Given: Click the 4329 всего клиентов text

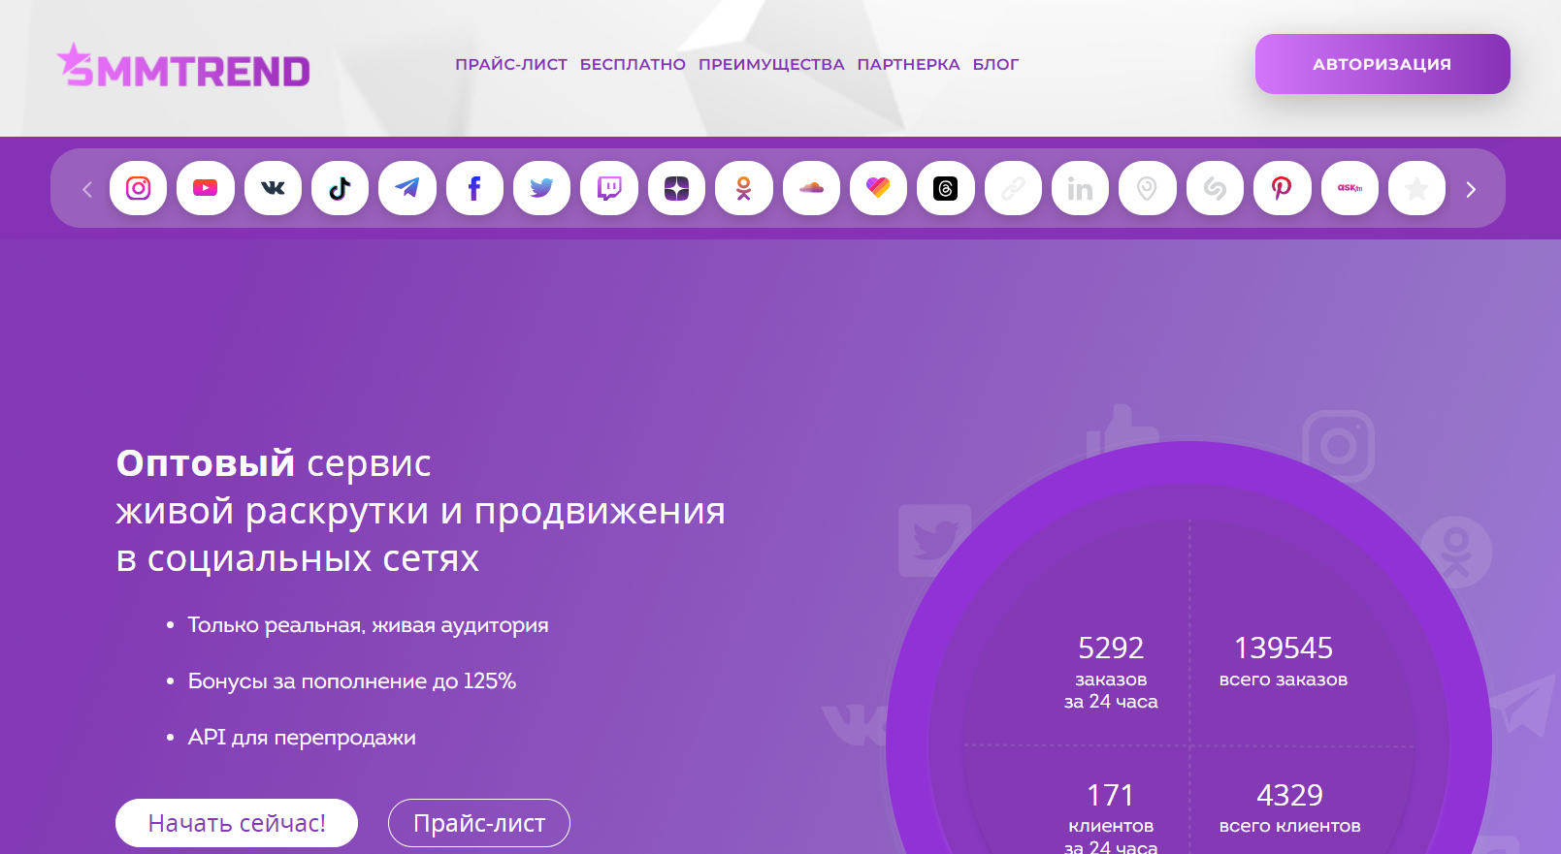Looking at the screenshot, I should 1289,807.
